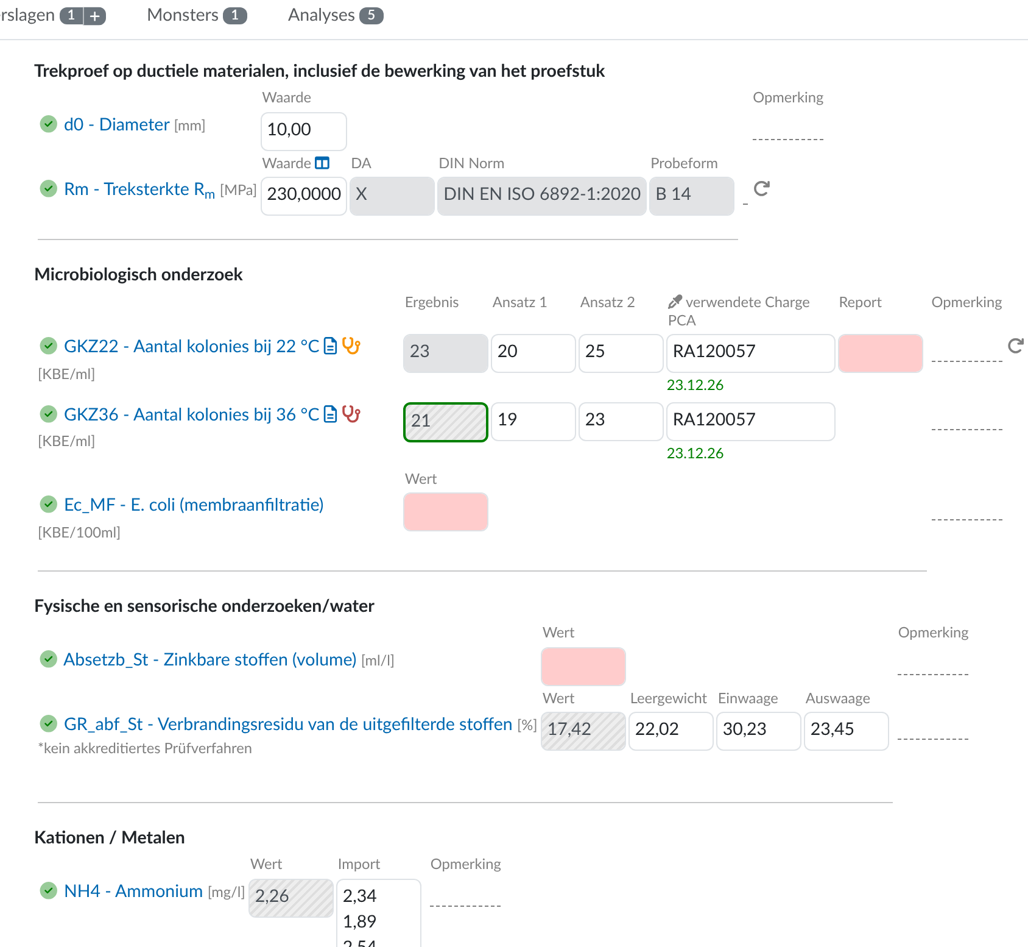Open the GR_abf_St Verbrandingsresidu link
The image size is (1028, 947).
(288, 724)
